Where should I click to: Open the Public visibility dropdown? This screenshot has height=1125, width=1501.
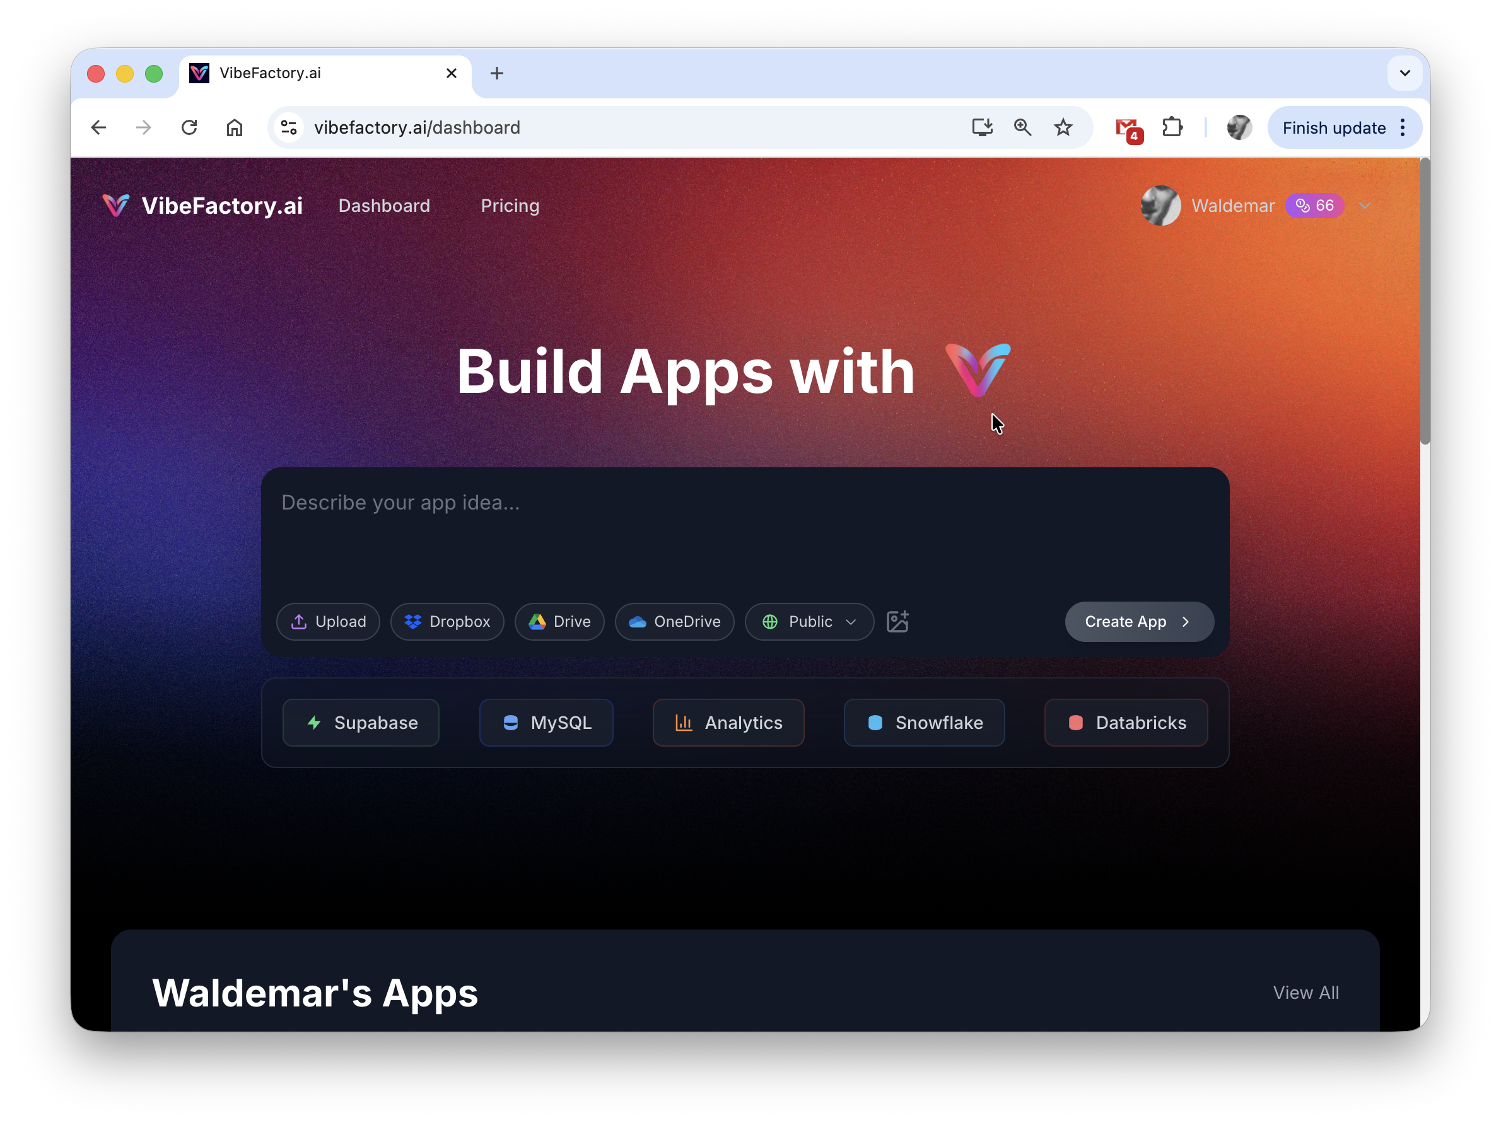coord(809,622)
